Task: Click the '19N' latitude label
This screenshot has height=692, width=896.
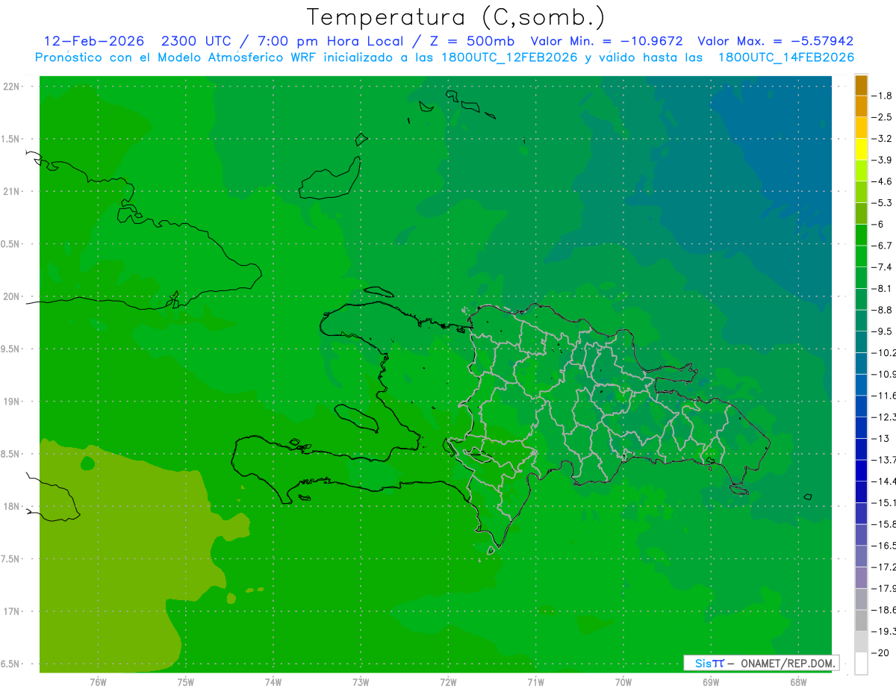Action: click(13, 402)
